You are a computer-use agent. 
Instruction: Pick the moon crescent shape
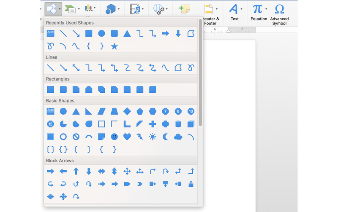pos(165,137)
